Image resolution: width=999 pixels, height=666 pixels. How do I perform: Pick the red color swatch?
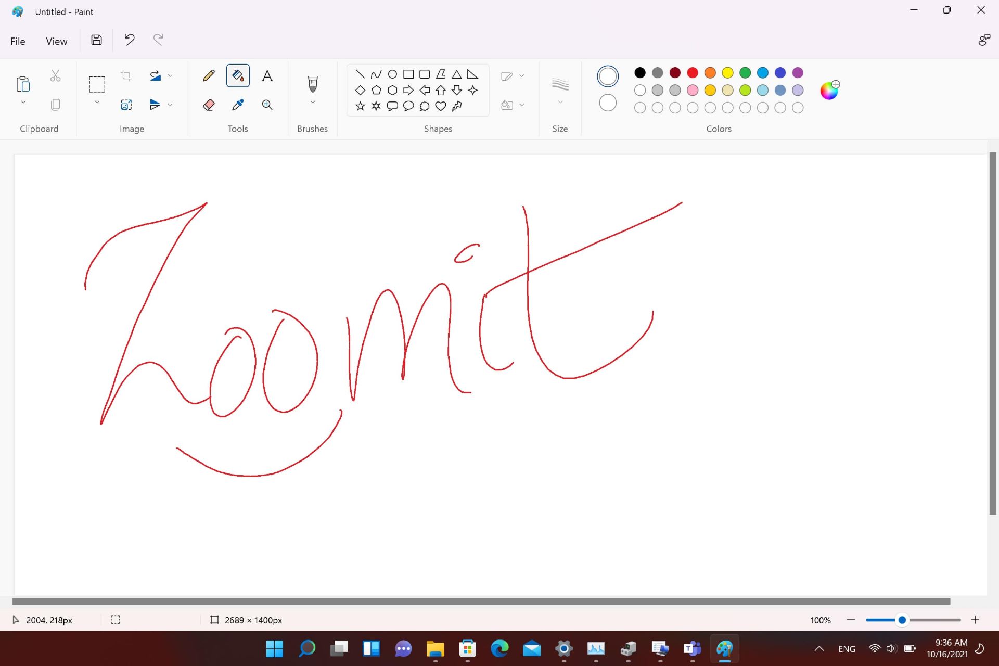693,73
